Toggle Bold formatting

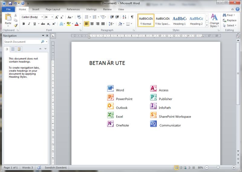[x=24, y=24]
